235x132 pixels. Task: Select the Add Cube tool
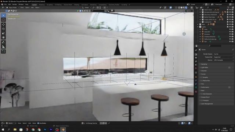tap(3, 52)
